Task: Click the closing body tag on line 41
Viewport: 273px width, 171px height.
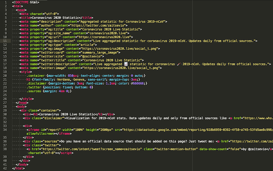Action: coord(22,165)
